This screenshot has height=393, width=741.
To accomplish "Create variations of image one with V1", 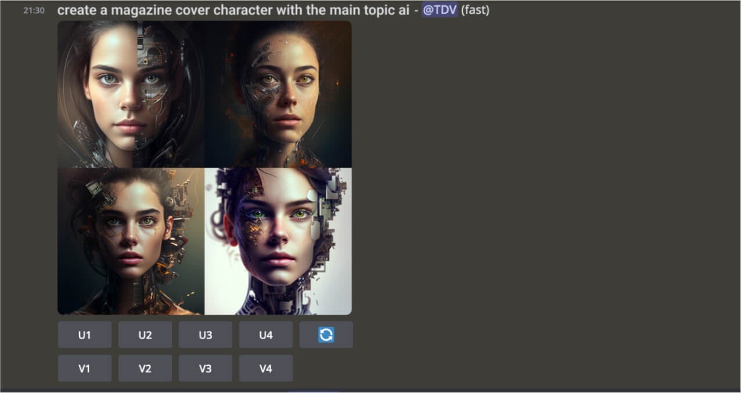I will [x=85, y=369].
